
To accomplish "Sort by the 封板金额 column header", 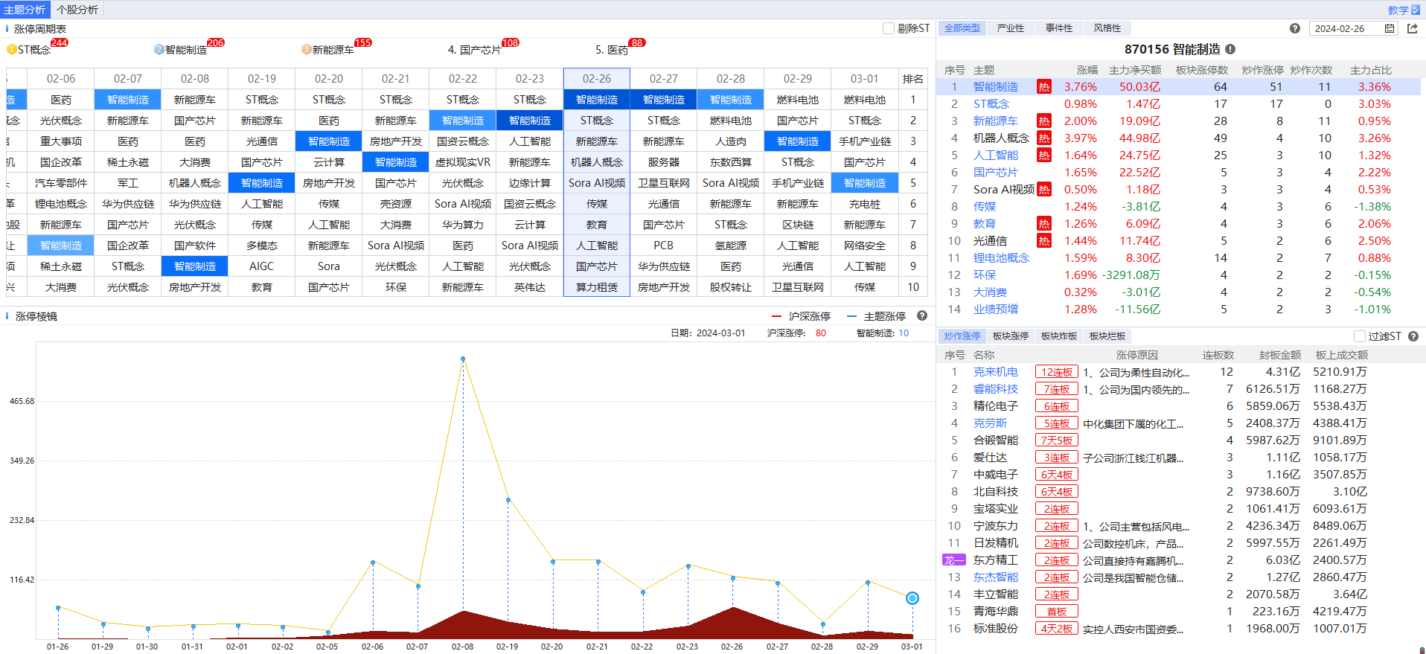I will coord(1279,355).
